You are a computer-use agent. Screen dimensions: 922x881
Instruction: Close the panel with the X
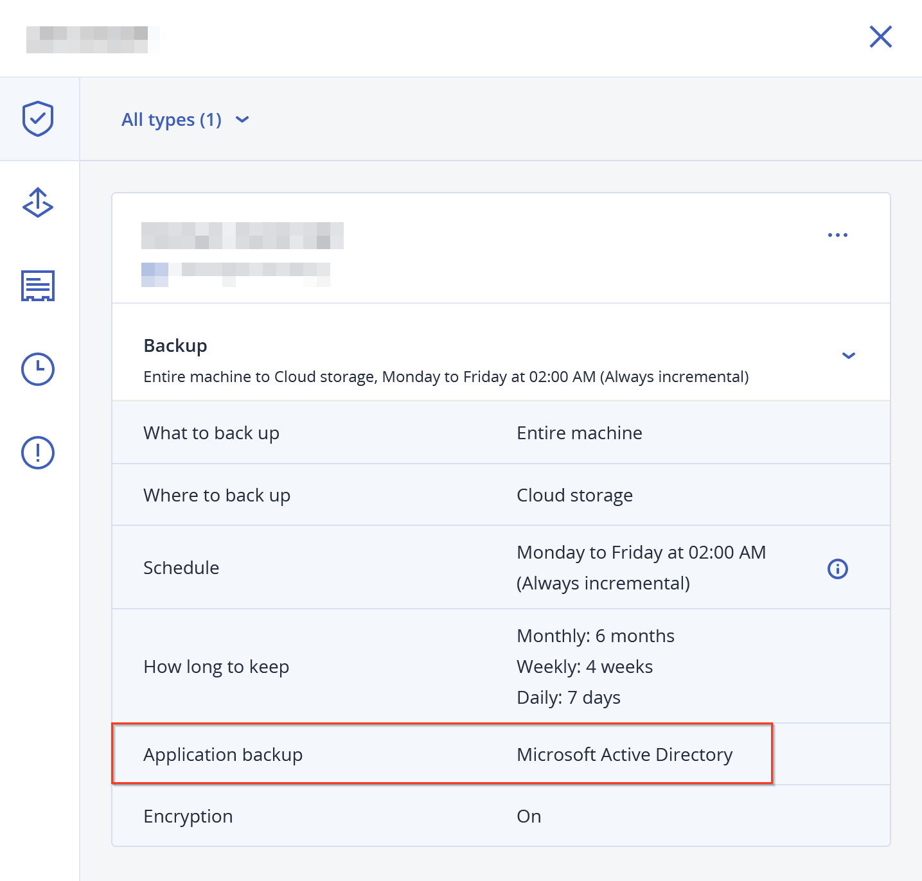pos(881,37)
